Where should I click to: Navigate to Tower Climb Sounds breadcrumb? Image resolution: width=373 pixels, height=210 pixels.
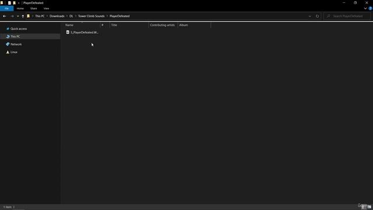tap(92, 16)
